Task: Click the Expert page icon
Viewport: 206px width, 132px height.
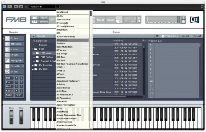Action: (7, 72)
